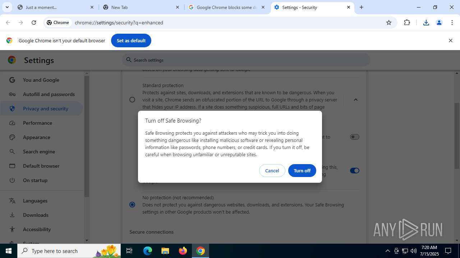Open Task View on taskbar
The image size is (460, 258).
tap(129, 251)
